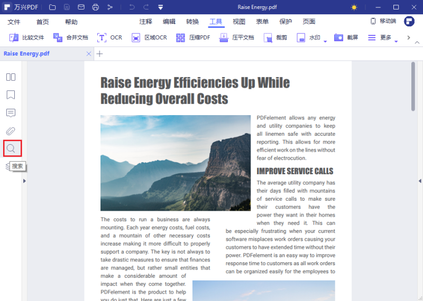
Task: Click the mountain landscape image in document
Action: point(176,163)
